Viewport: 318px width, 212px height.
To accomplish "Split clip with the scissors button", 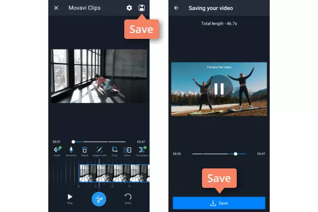I will tap(99, 199).
